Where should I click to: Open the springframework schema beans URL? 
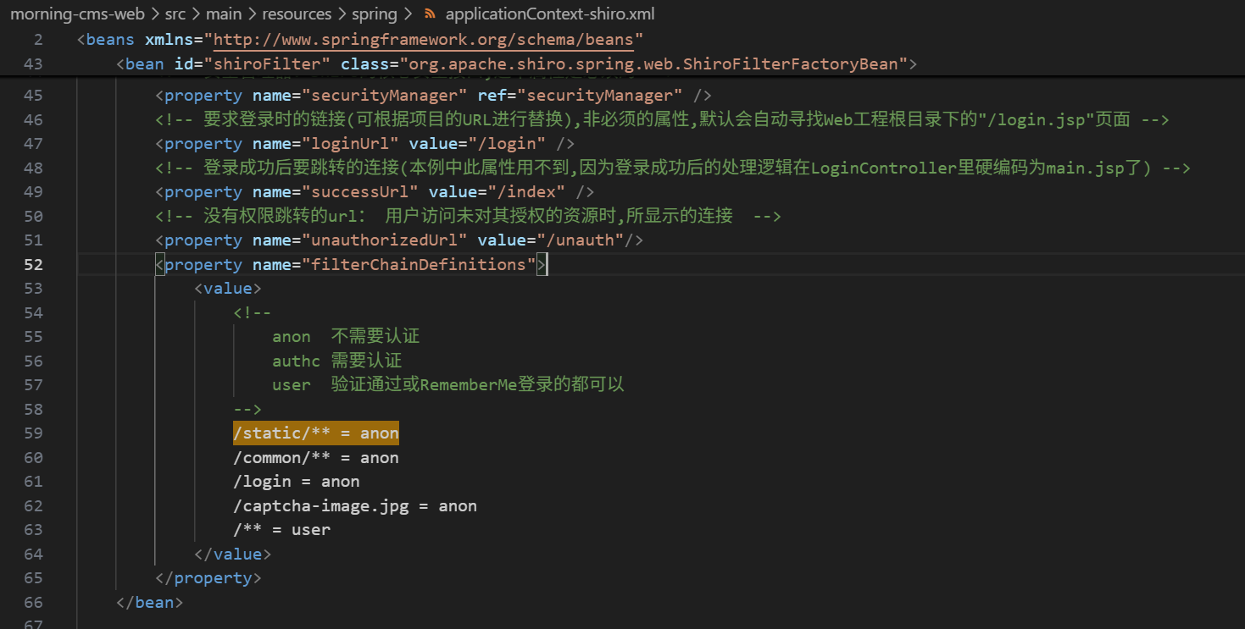coord(427,40)
